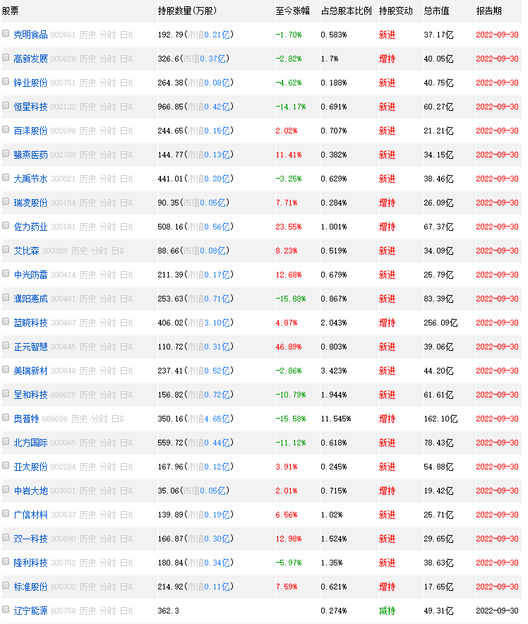Open 日K chart for 锌业股份
The width and height of the screenshot is (528, 624).
(126, 83)
